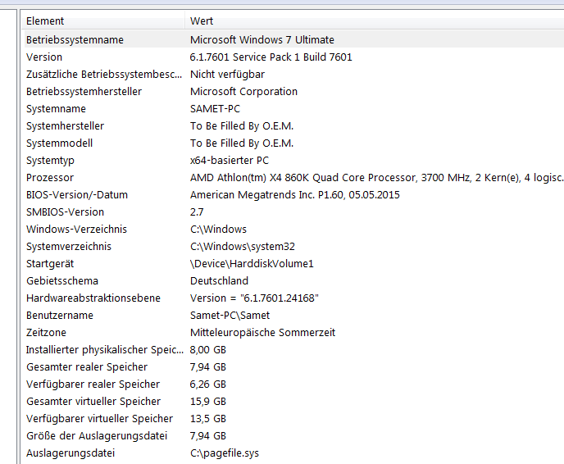Click the 'Mitteleuropäische Sommerzeit' value
The width and height of the screenshot is (564, 464).
(x=262, y=333)
